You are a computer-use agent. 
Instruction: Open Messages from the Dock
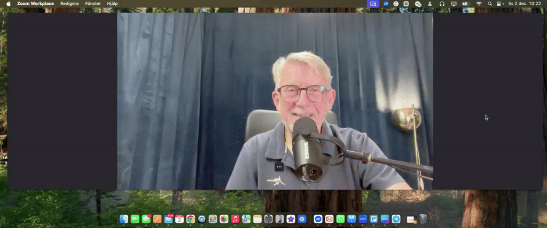[146, 219]
